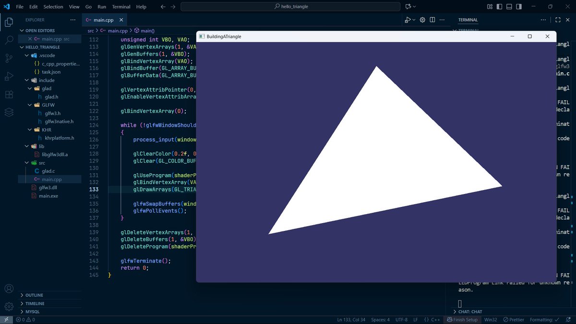
Task: Open the Help menu
Action: pos(141,7)
